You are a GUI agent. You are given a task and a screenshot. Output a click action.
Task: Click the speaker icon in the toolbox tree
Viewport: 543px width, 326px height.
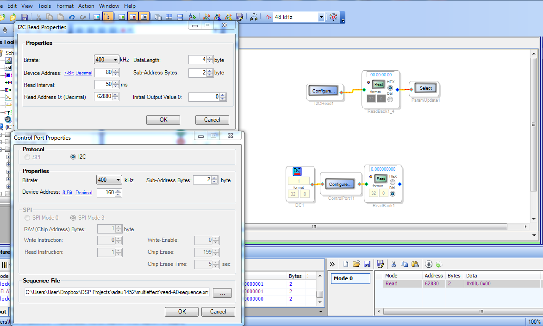(8, 120)
